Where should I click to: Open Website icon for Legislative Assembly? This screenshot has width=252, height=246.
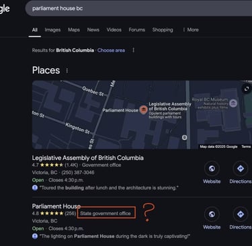[212, 169]
